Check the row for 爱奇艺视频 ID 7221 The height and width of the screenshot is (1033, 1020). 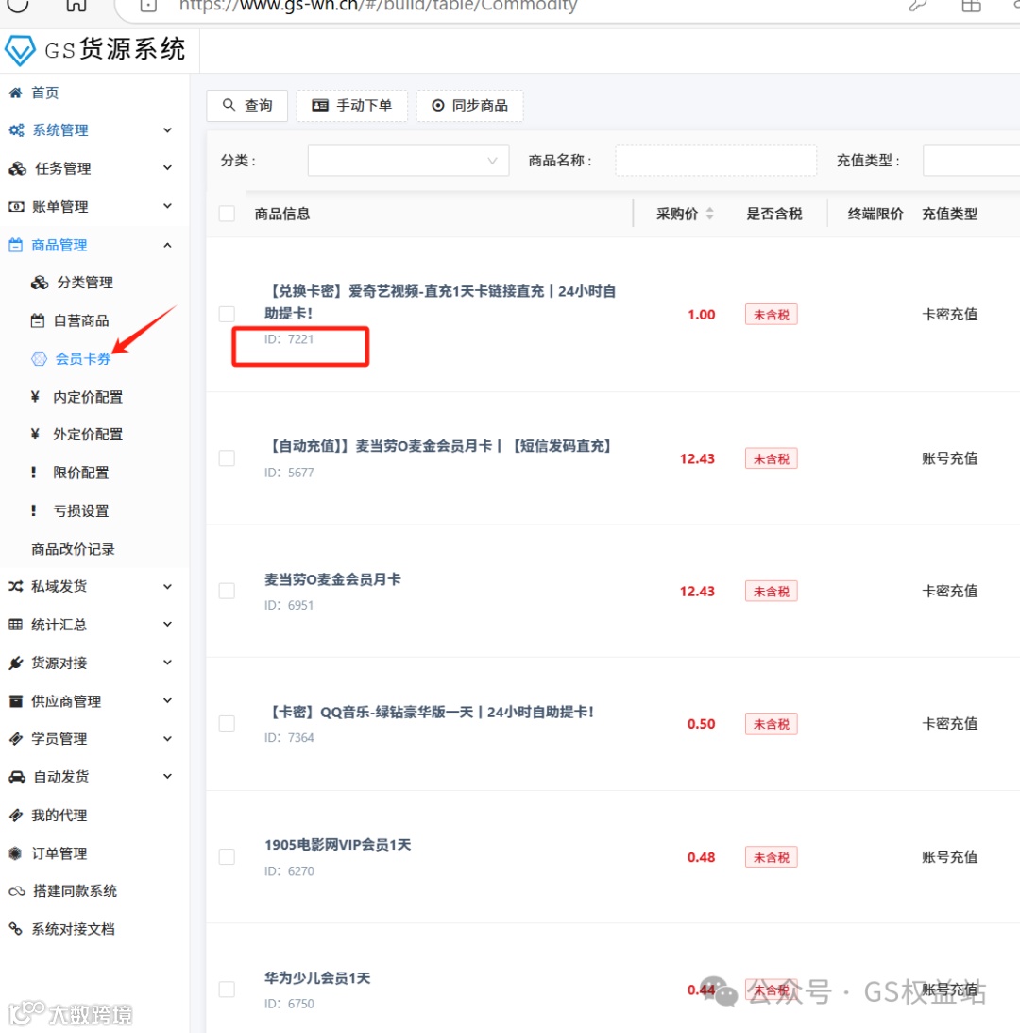pyautogui.click(x=227, y=315)
